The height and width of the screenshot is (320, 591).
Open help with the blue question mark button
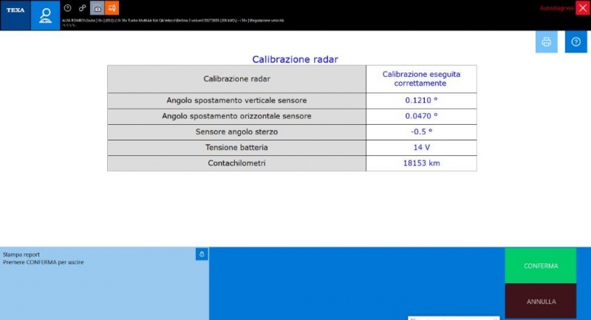(x=575, y=42)
